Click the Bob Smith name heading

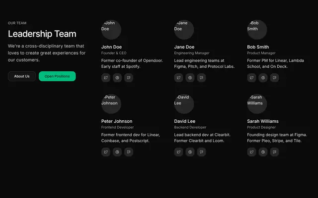point(258,47)
